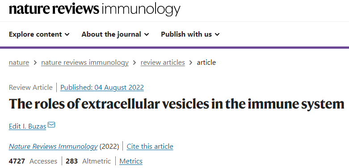Image resolution: width=349 pixels, height=168 pixels.
Task: Click the italic Nature Reviews Immunology journal link
Action: 53,147
